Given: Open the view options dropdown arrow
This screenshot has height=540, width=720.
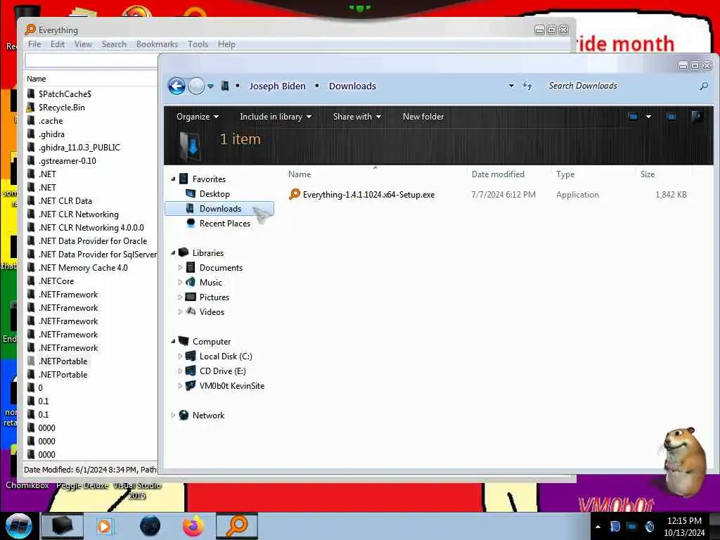Looking at the screenshot, I should tap(648, 117).
